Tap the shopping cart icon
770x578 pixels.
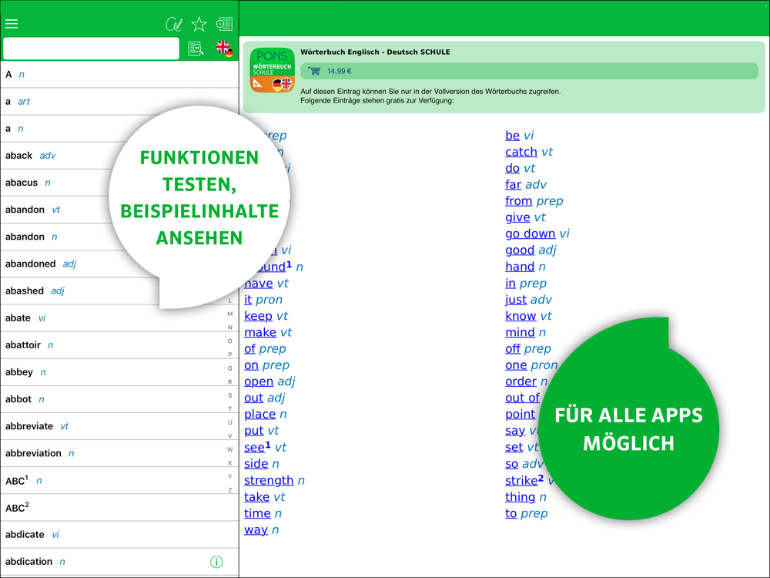[314, 71]
